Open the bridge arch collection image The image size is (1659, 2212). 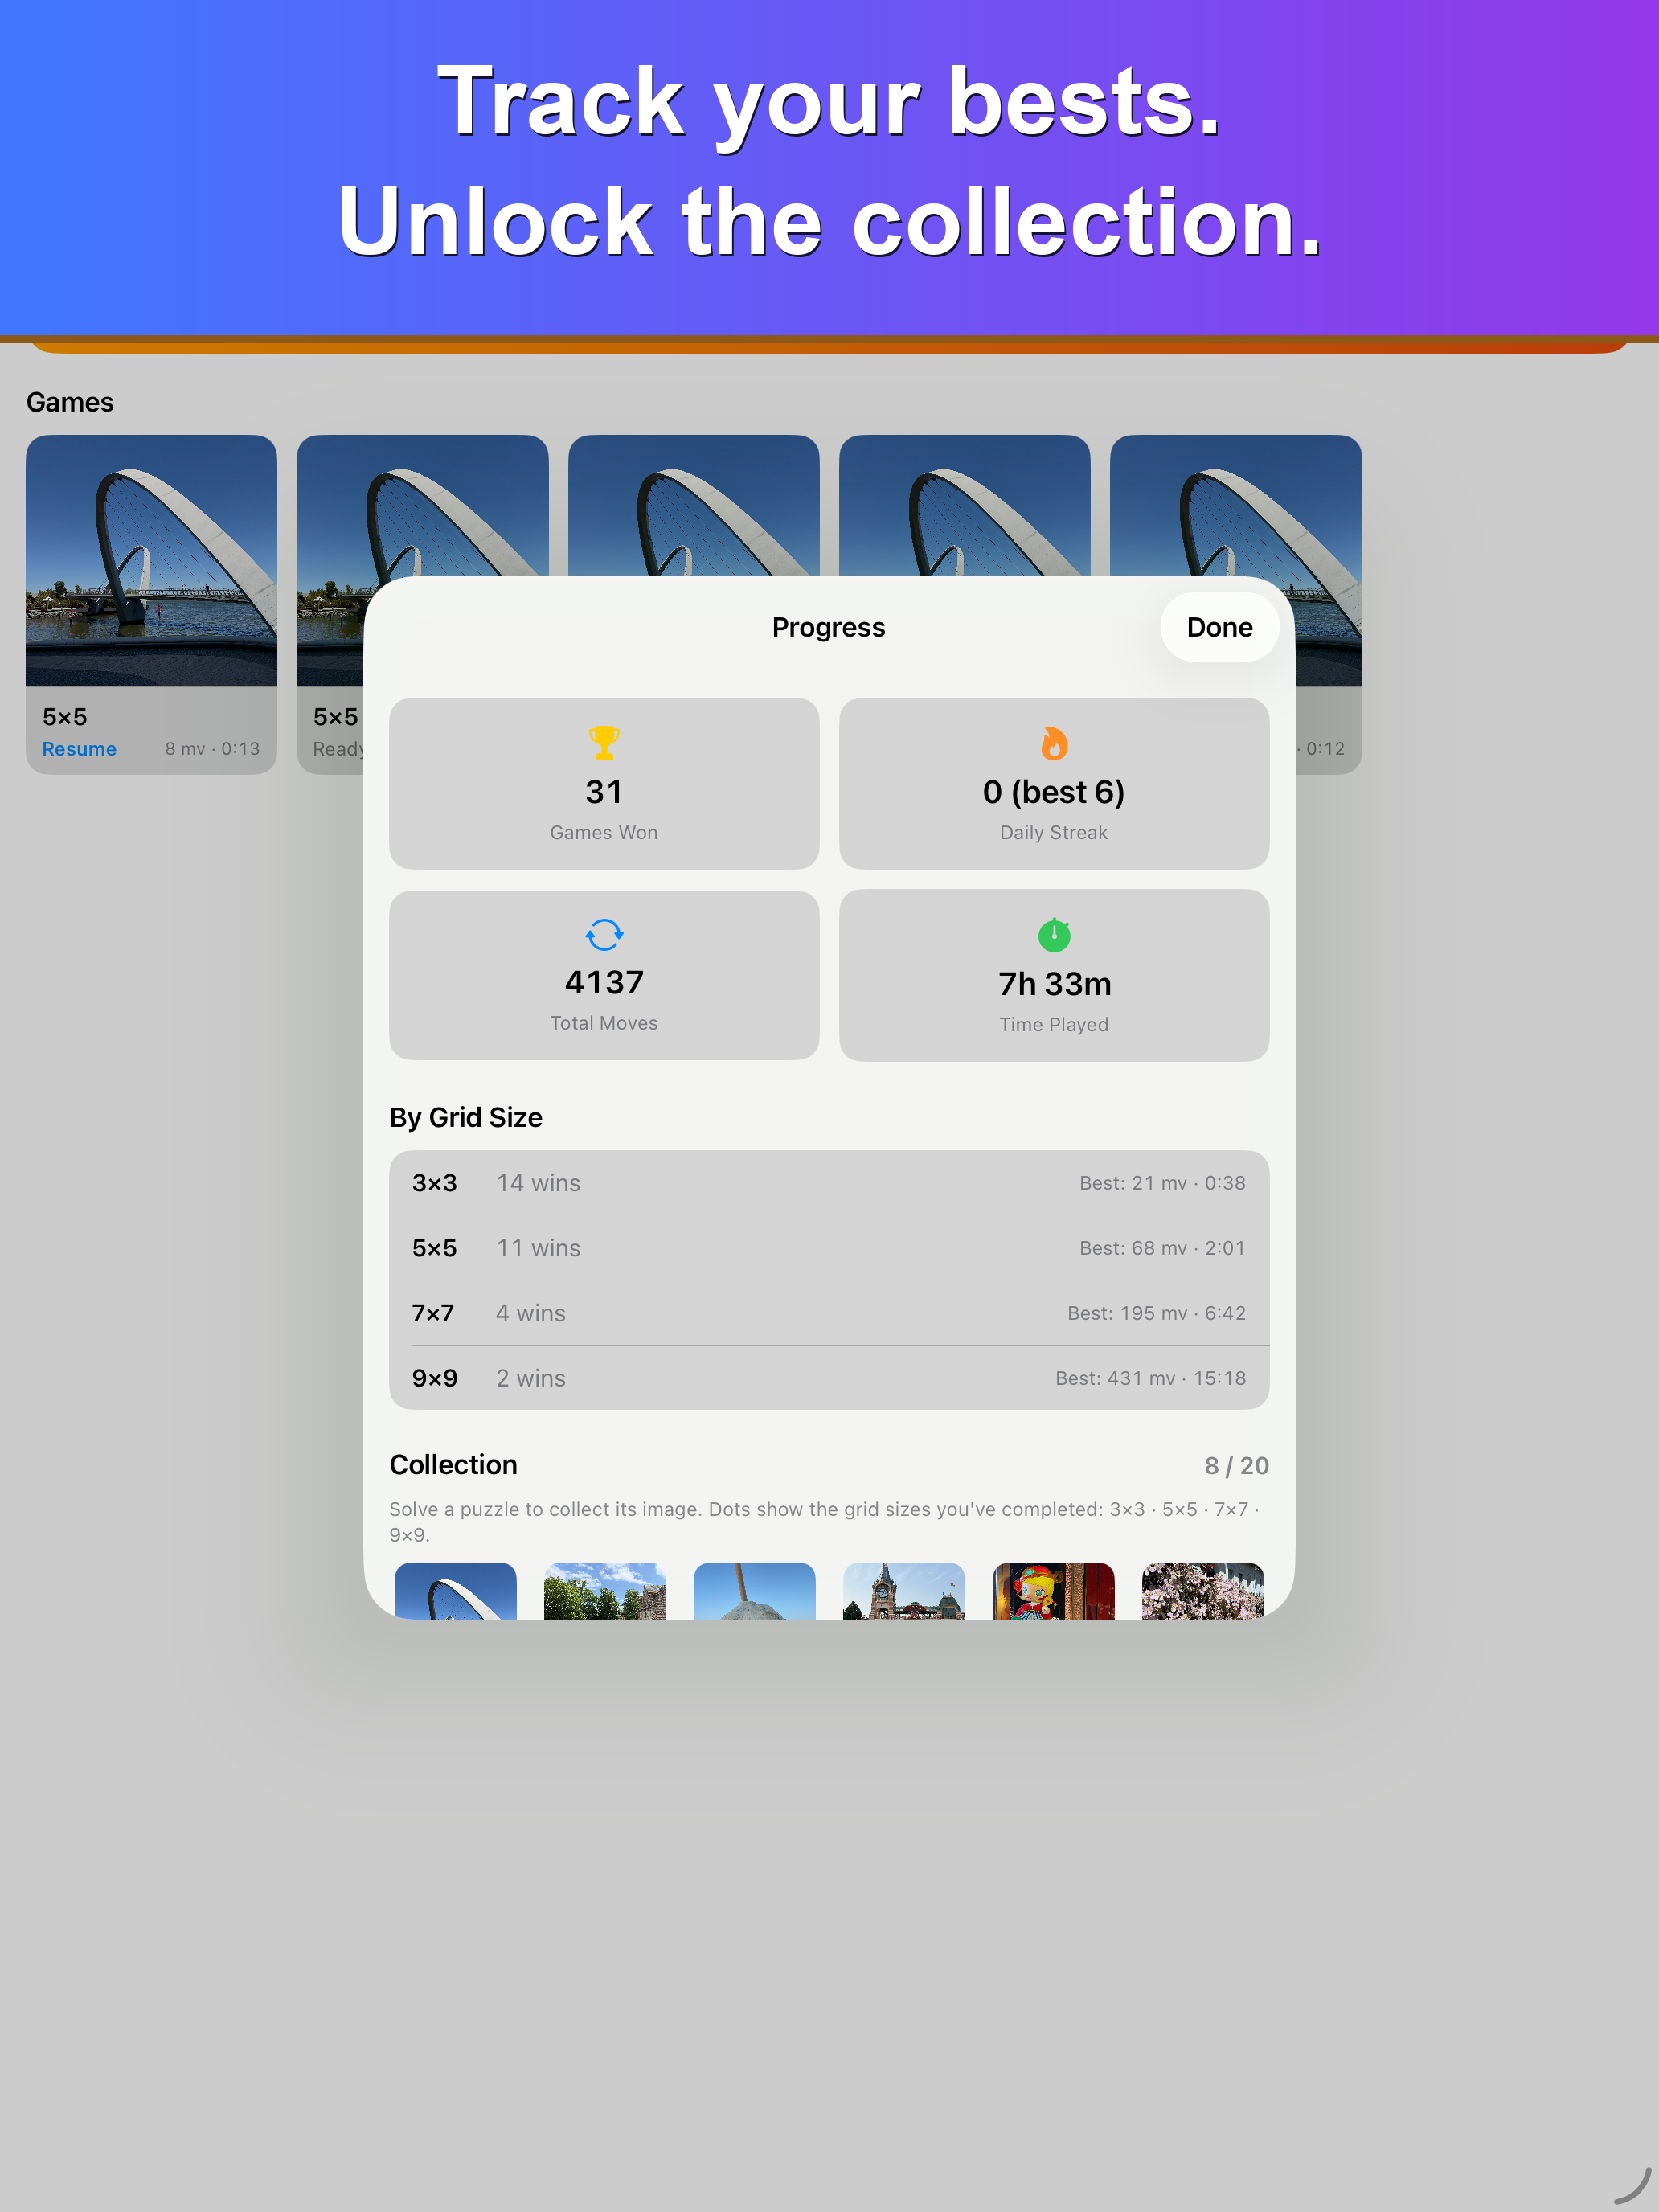pos(456,1591)
